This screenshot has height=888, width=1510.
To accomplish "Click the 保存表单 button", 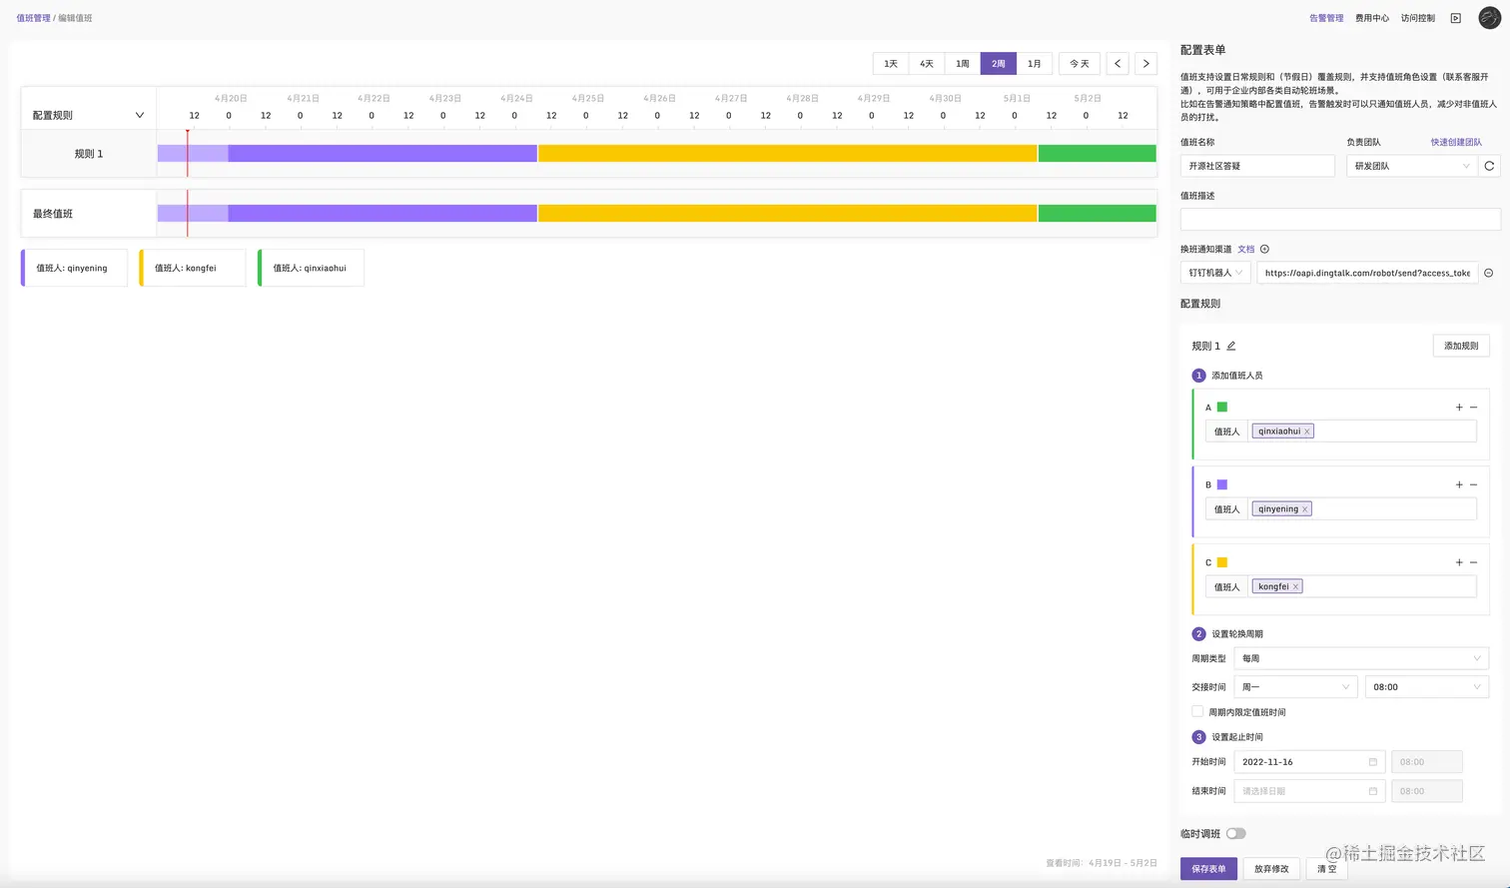I will click(1208, 869).
